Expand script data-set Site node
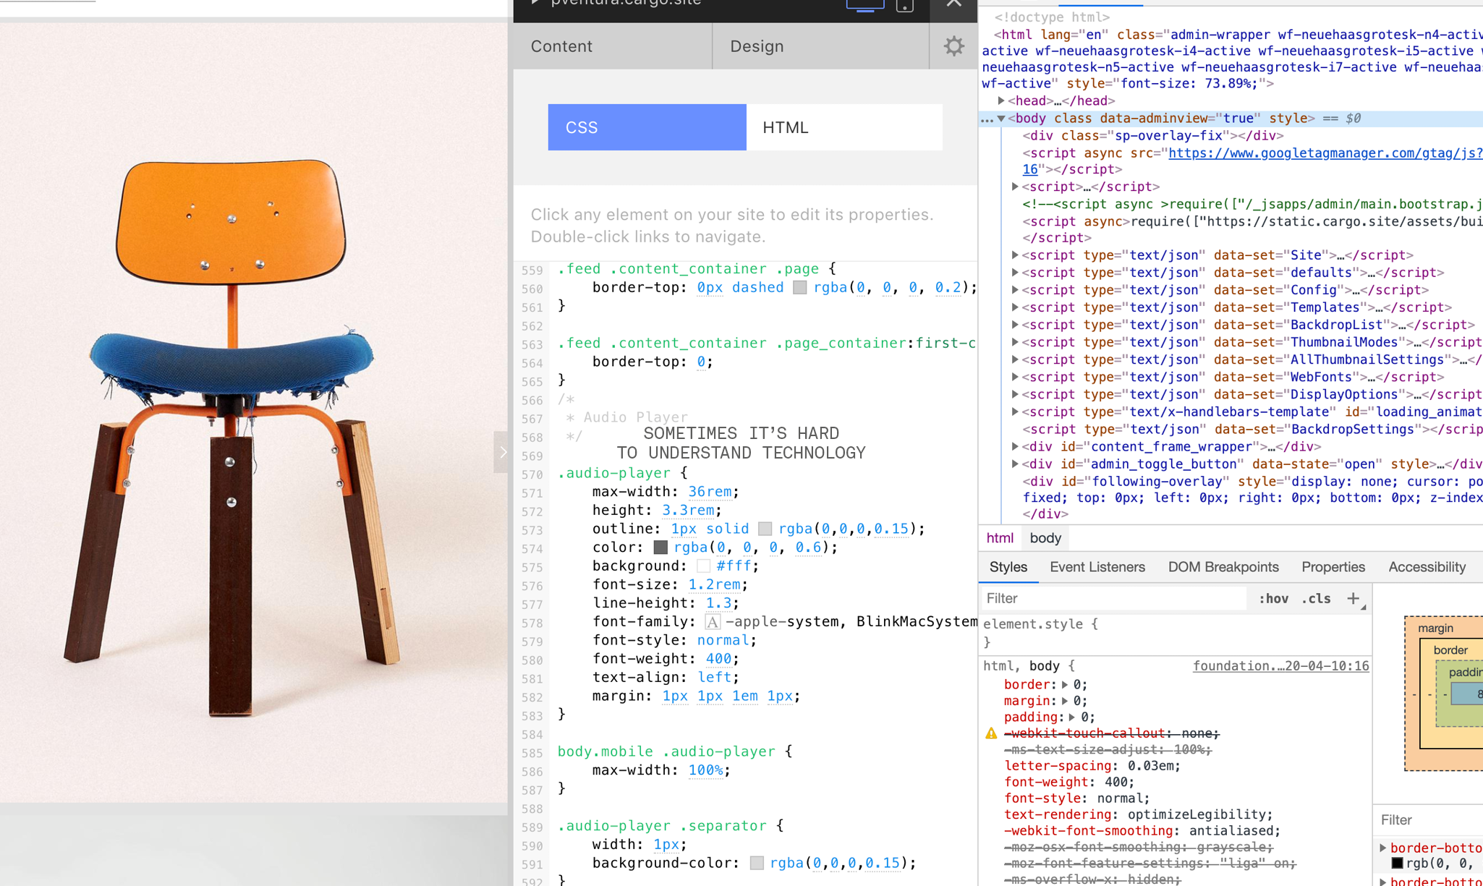This screenshot has height=886, width=1483. [x=1016, y=255]
